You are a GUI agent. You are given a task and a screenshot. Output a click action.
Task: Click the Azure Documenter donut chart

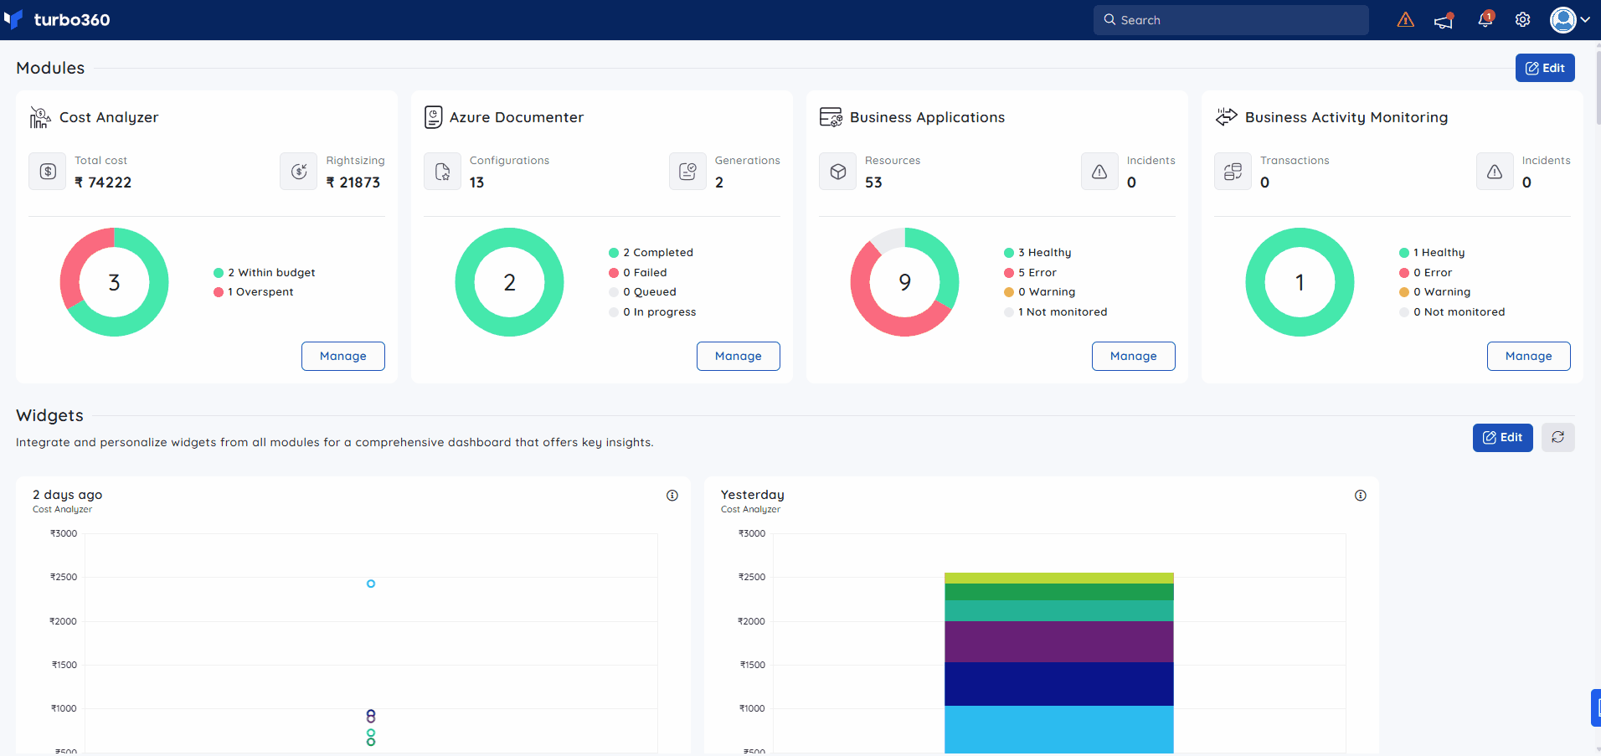tap(509, 282)
